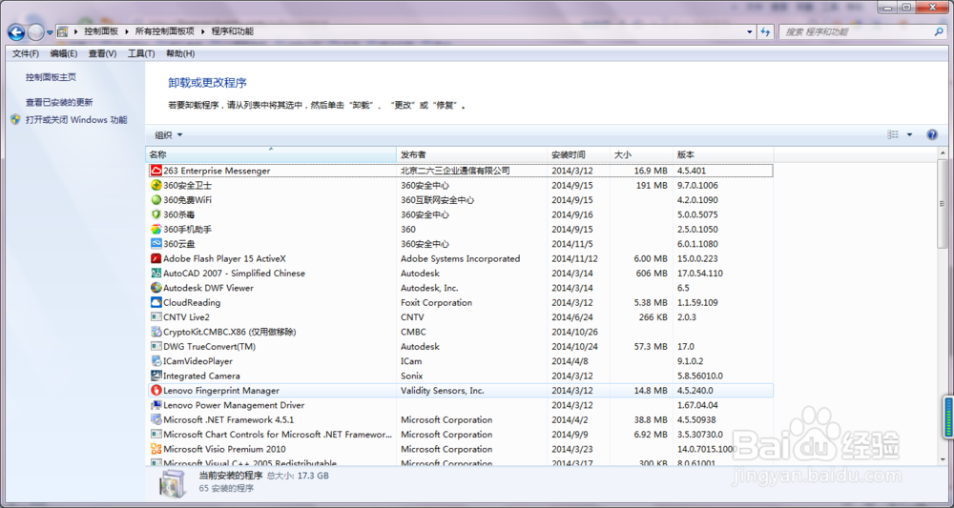Click the Autodesk DWF Viewer icon

coord(156,288)
